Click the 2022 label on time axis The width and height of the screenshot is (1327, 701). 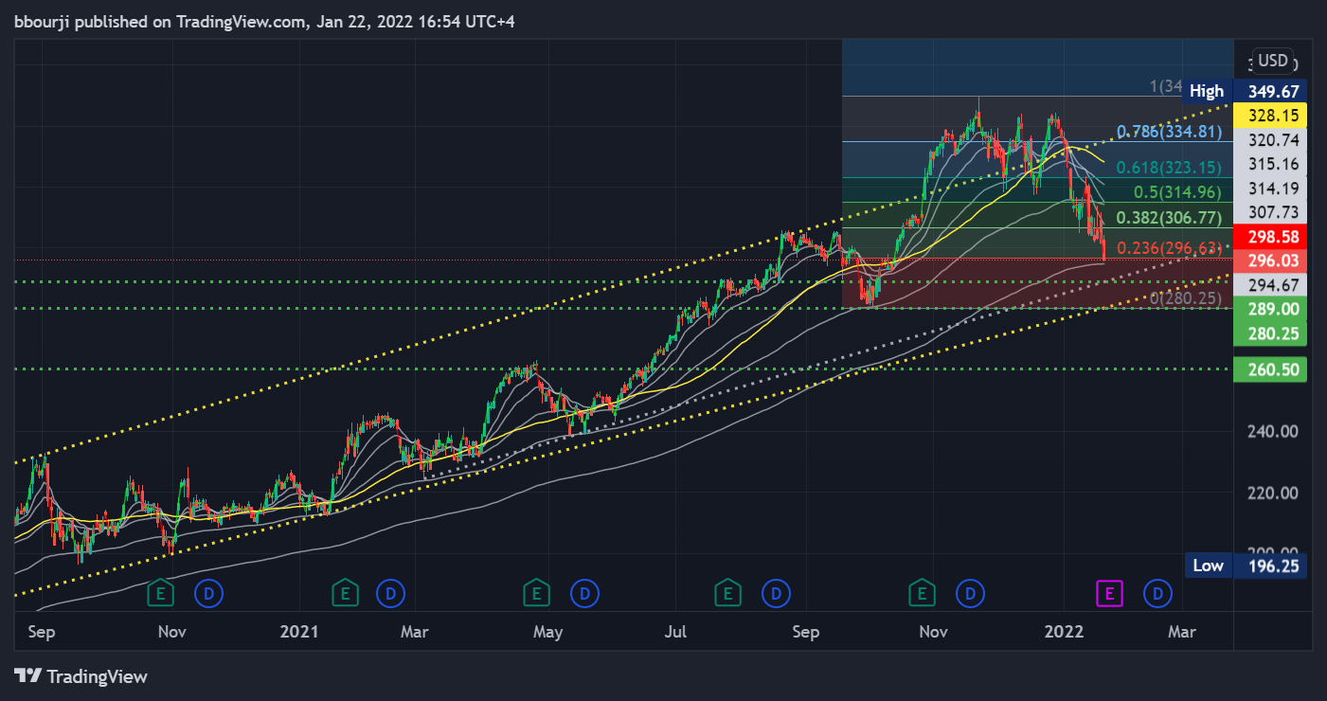[1063, 631]
